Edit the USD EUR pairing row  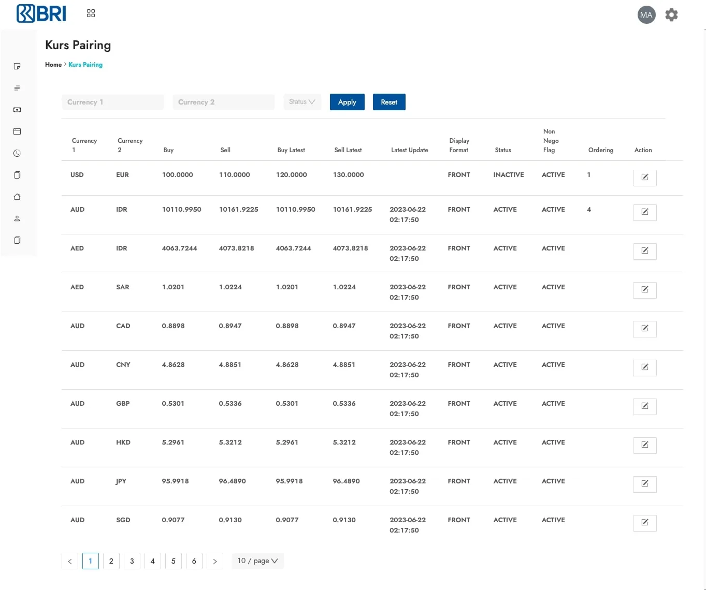click(x=645, y=178)
